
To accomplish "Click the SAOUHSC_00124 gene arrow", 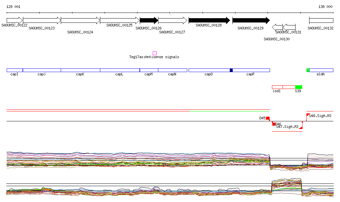I will coord(80,20).
